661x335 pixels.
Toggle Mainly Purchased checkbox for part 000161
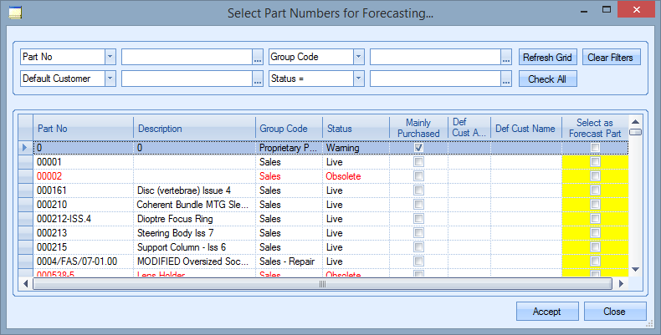pos(419,190)
